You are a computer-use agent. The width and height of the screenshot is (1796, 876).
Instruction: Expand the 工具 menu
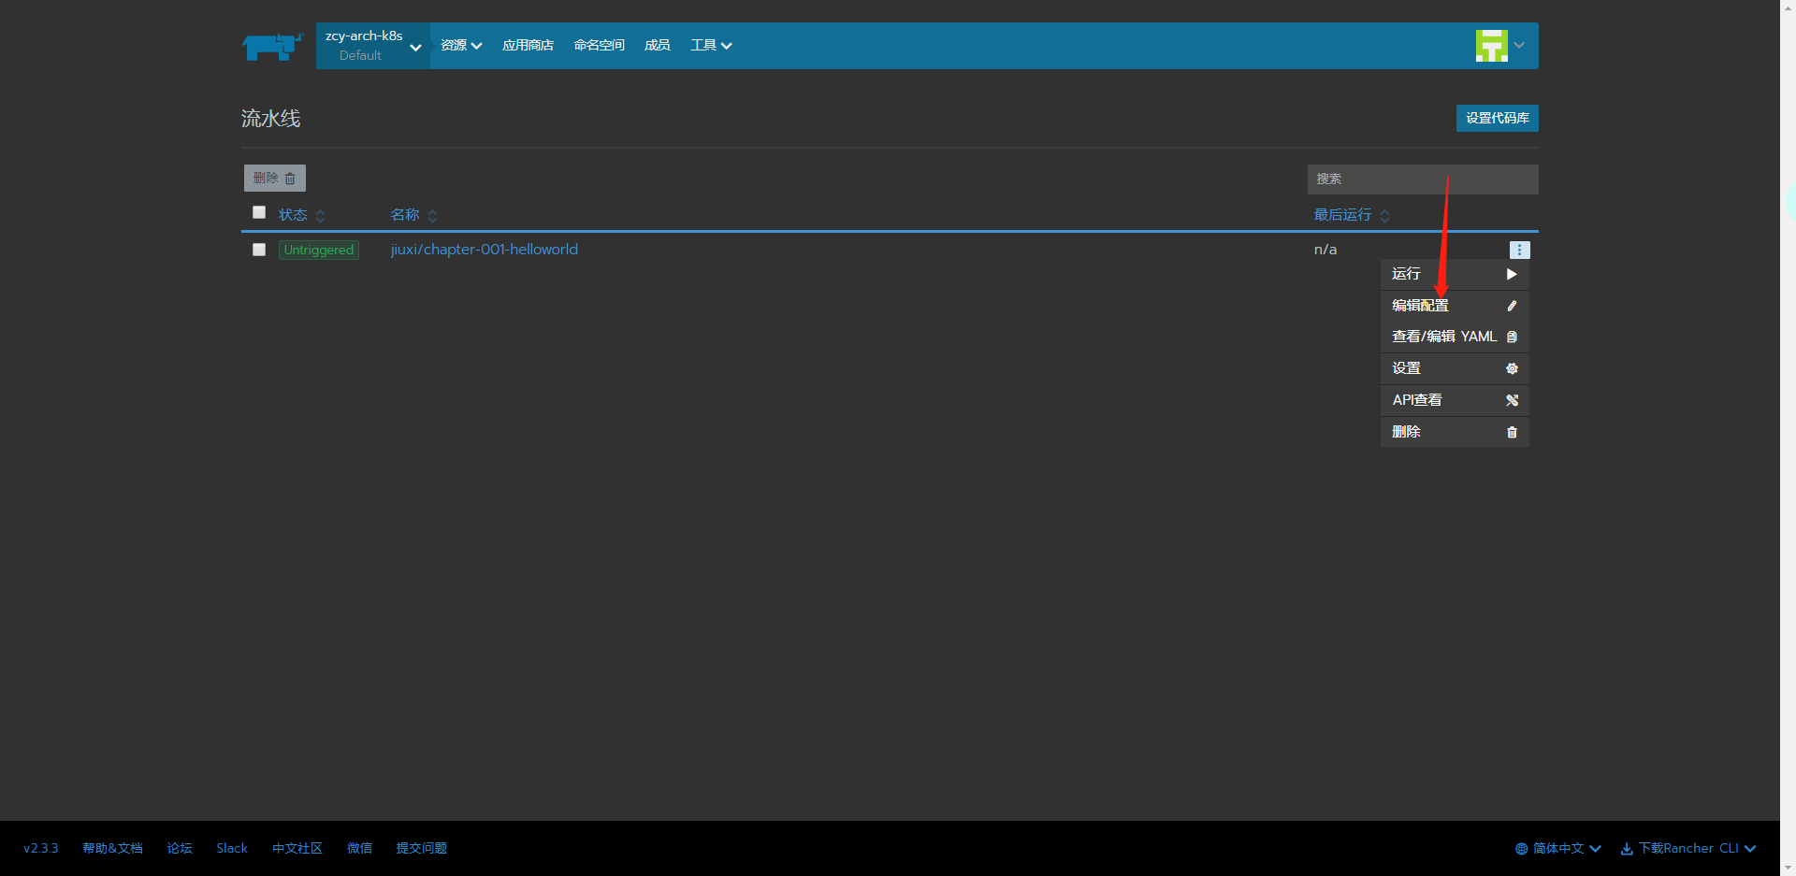click(711, 46)
